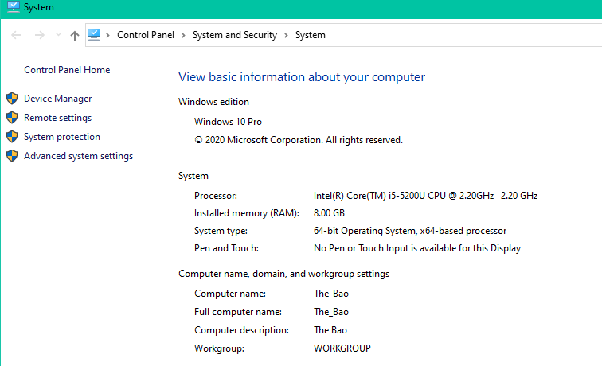Click the System type: label
This screenshot has width=602, height=366.
click(x=221, y=231)
